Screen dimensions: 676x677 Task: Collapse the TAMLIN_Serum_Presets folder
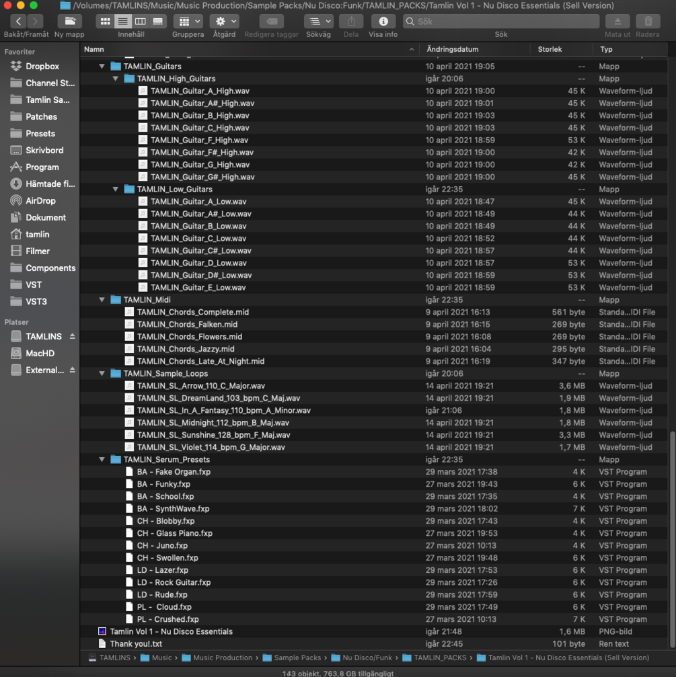pyautogui.click(x=102, y=459)
